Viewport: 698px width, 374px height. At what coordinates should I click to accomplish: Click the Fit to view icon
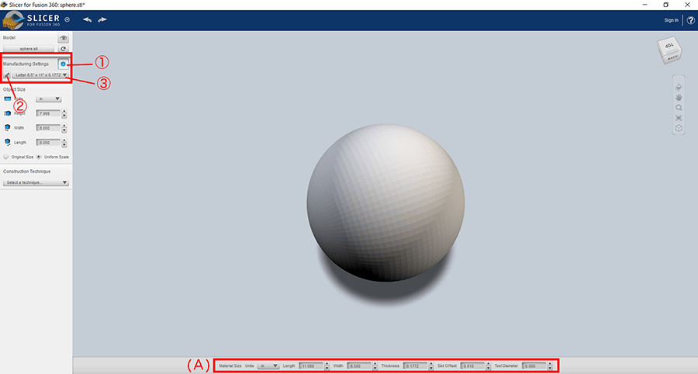click(679, 118)
